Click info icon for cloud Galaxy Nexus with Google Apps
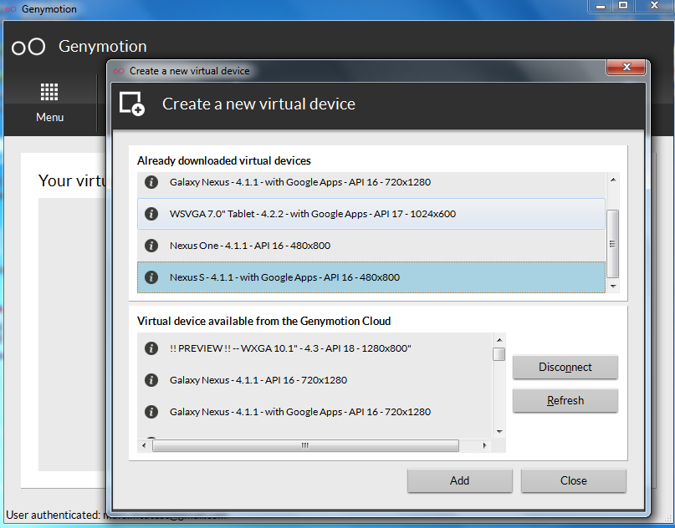675x528 pixels. (151, 412)
